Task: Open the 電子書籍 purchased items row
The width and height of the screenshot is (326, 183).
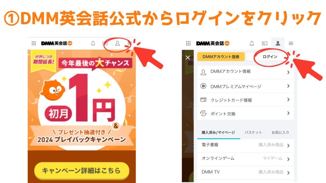Action: [245, 145]
